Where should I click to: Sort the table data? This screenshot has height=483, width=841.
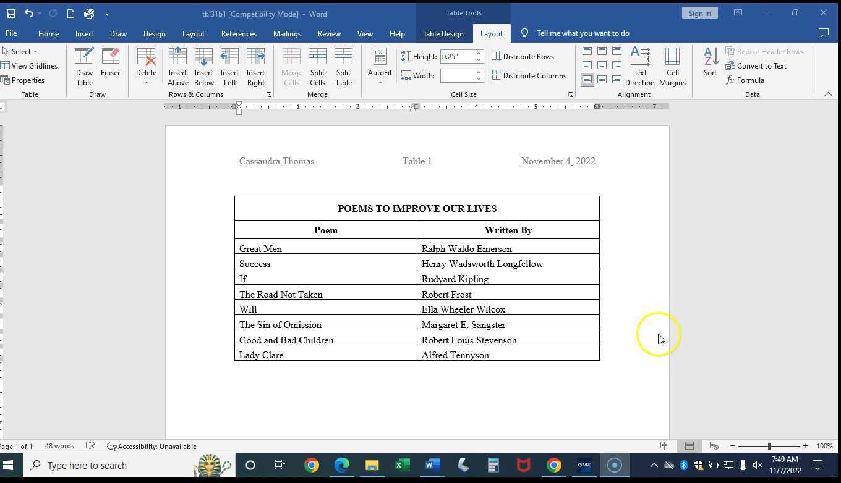pos(710,66)
